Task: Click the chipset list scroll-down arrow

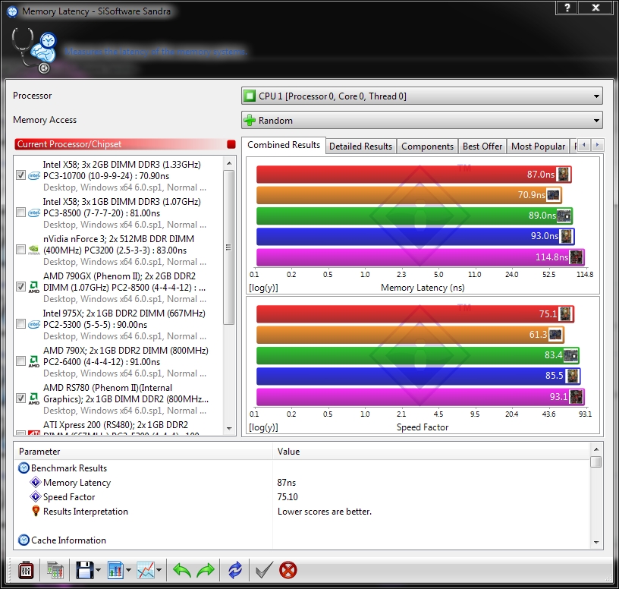Action: (229, 429)
